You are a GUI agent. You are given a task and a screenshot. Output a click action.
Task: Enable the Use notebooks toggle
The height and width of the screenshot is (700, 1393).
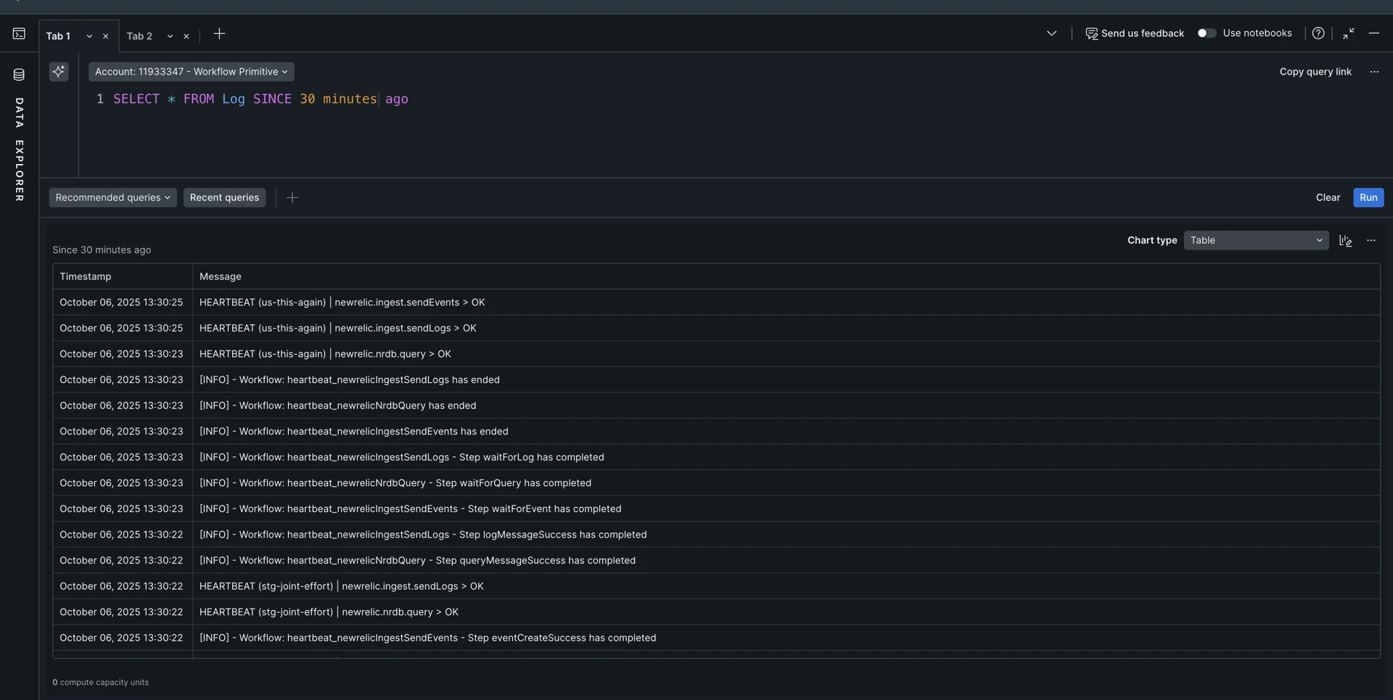click(x=1207, y=33)
